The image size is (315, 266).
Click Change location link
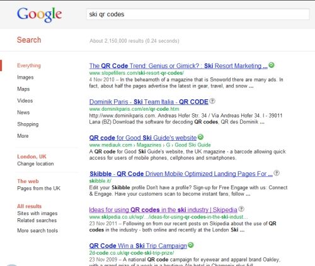click(x=35, y=163)
